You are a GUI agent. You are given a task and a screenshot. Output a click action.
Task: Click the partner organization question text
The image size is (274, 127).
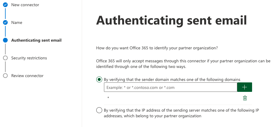pyautogui.click(x=157, y=48)
